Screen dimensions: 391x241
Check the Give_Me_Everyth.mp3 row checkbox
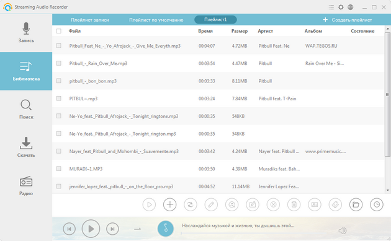(59, 46)
